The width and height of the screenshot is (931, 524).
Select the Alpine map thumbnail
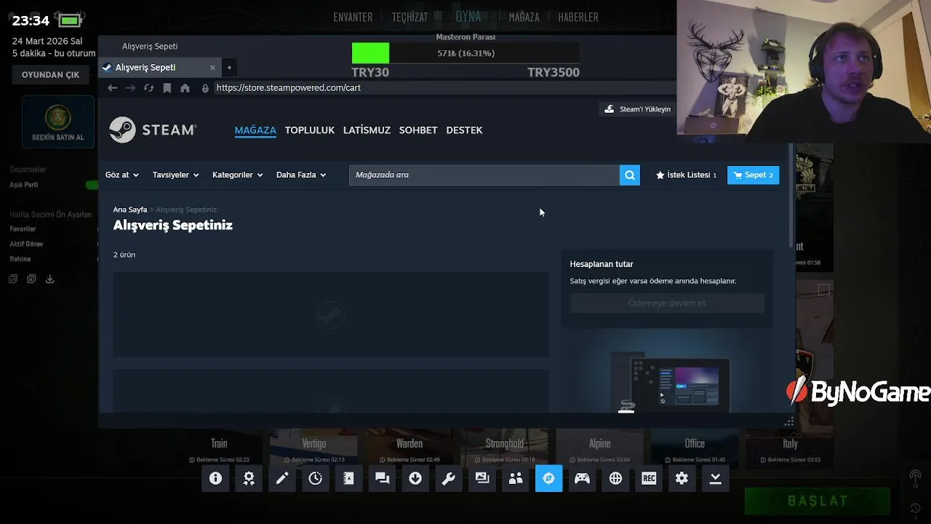[600, 448]
